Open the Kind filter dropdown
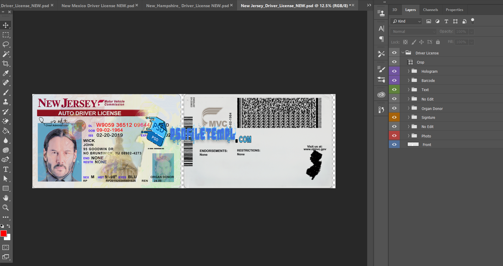The image size is (503, 266). (406, 21)
